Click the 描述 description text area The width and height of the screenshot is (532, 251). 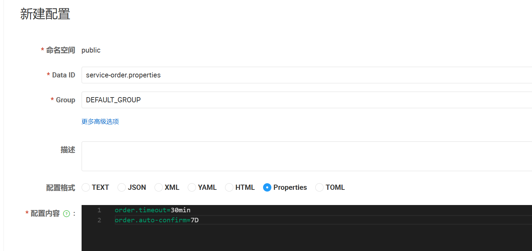304,156
